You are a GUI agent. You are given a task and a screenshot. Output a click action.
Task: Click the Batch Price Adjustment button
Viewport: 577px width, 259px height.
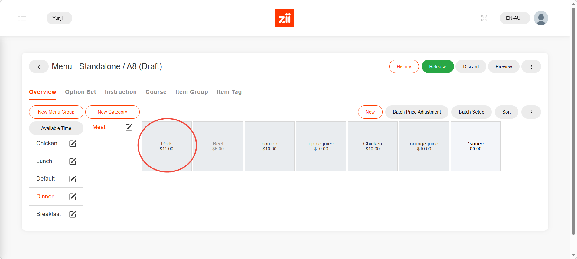[x=416, y=112]
